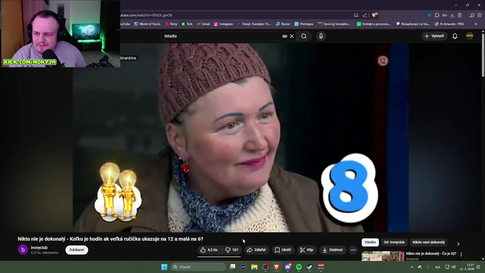Dislike the video showing 161

(x=232, y=250)
